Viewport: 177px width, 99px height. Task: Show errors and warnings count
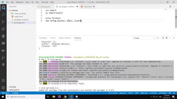pyautogui.click(x=6, y=93)
